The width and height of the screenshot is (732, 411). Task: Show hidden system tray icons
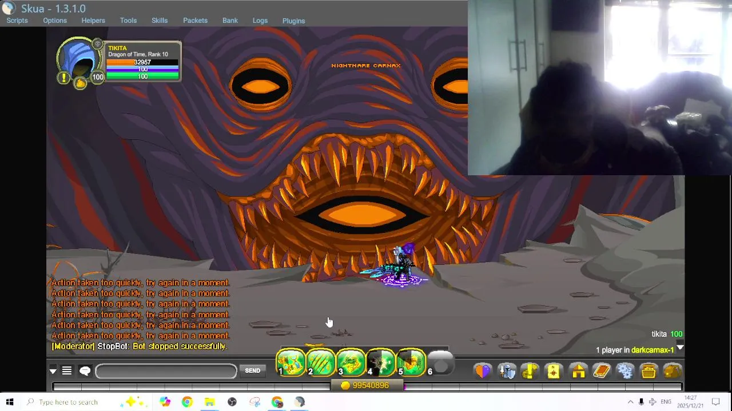[x=630, y=402]
